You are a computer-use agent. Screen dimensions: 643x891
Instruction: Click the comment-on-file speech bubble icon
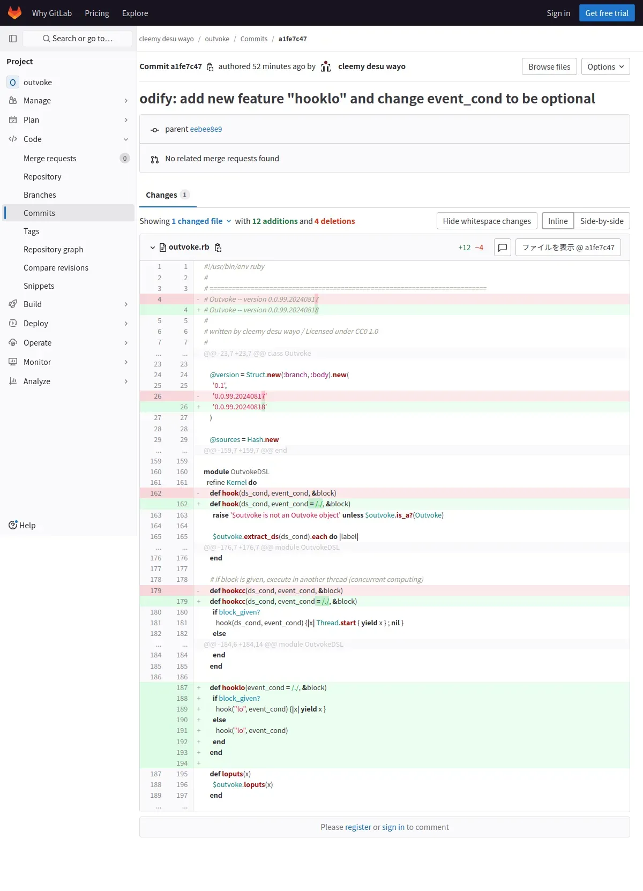click(x=502, y=248)
